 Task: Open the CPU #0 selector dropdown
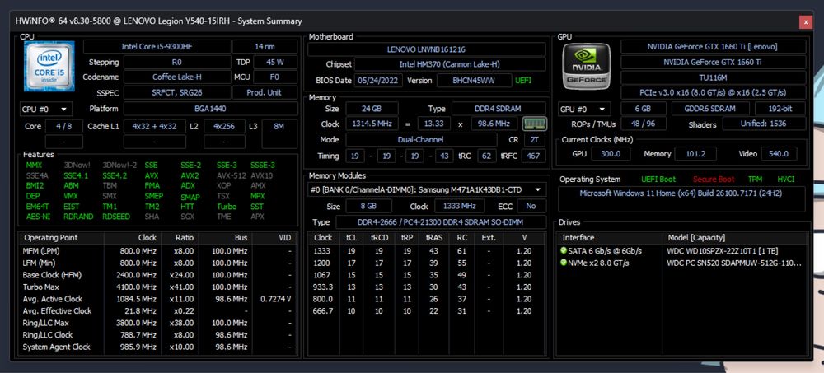click(x=45, y=110)
